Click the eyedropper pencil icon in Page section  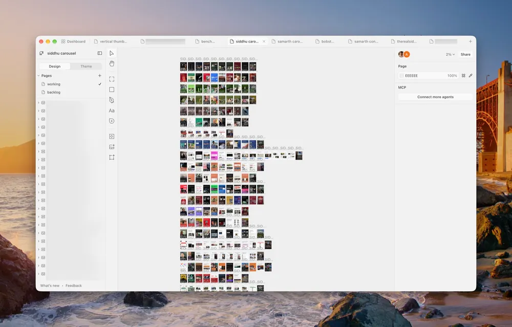pyautogui.click(x=471, y=75)
